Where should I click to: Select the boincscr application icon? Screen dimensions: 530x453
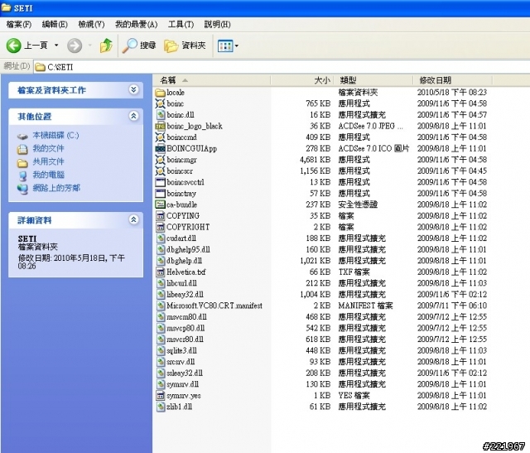point(160,171)
